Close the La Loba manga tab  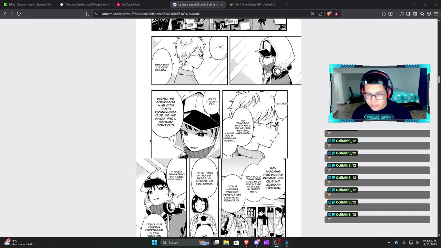pos(222,4)
